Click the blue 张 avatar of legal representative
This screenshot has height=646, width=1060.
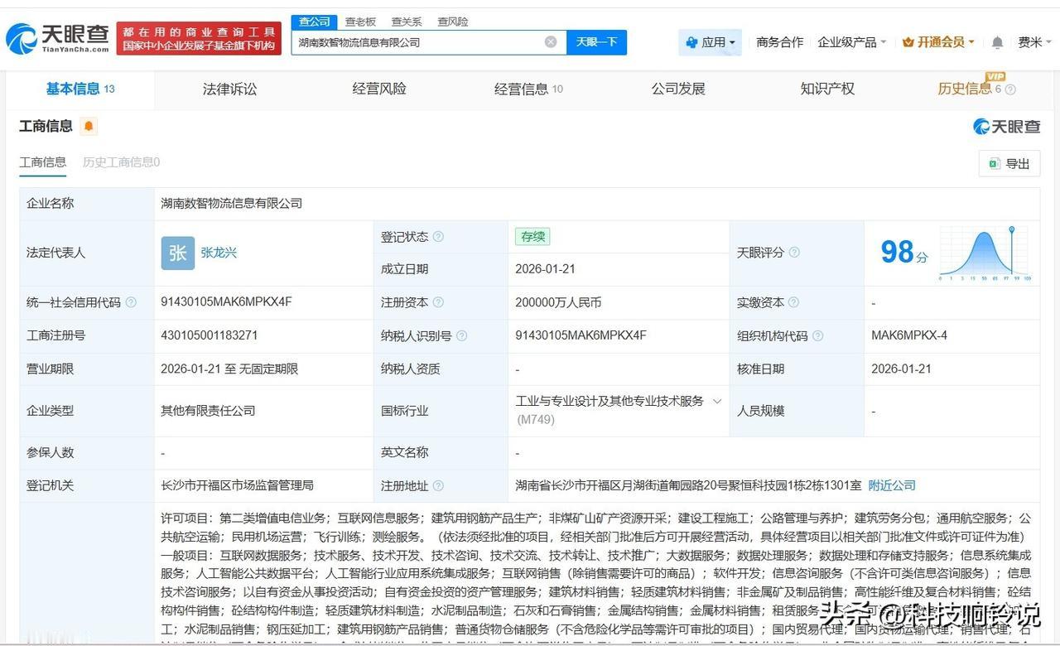pos(178,253)
